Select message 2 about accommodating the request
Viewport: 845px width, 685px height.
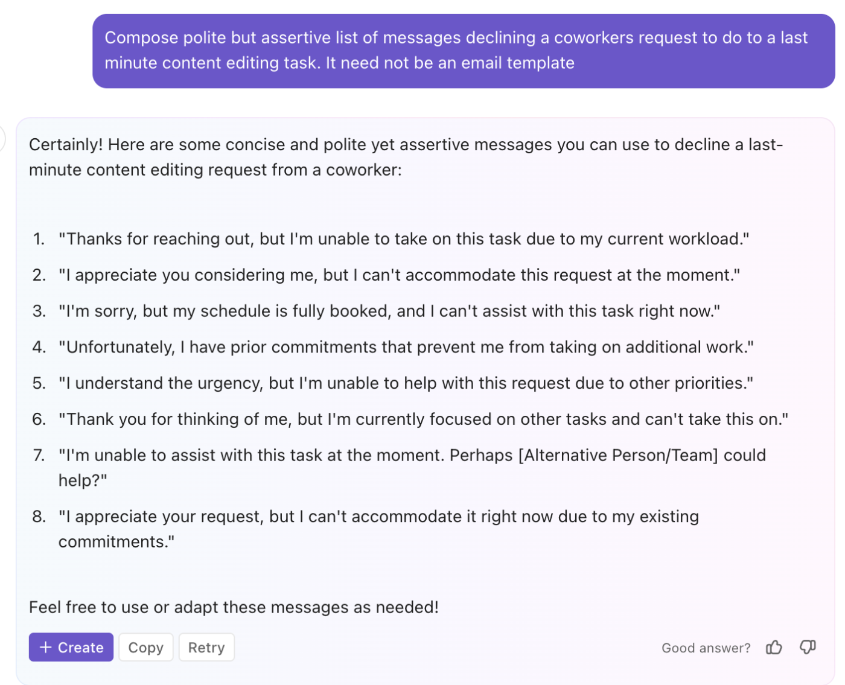pyautogui.click(x=398, y=275)
